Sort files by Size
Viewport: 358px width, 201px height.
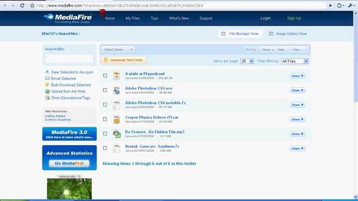(x=296, y=50)
